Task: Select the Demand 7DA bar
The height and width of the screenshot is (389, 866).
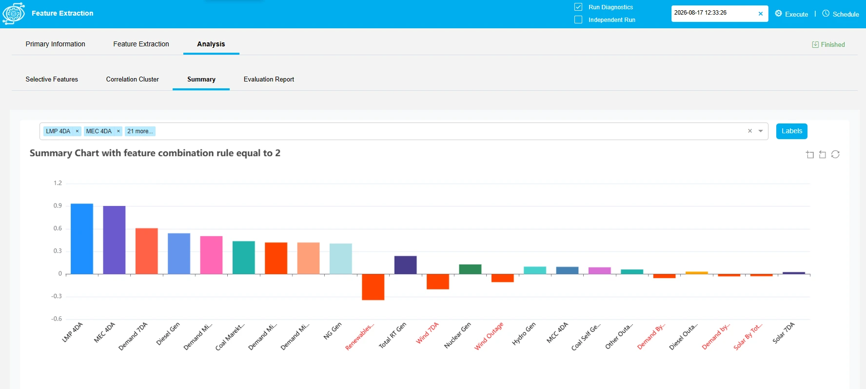Action: (x=147, y=251)
